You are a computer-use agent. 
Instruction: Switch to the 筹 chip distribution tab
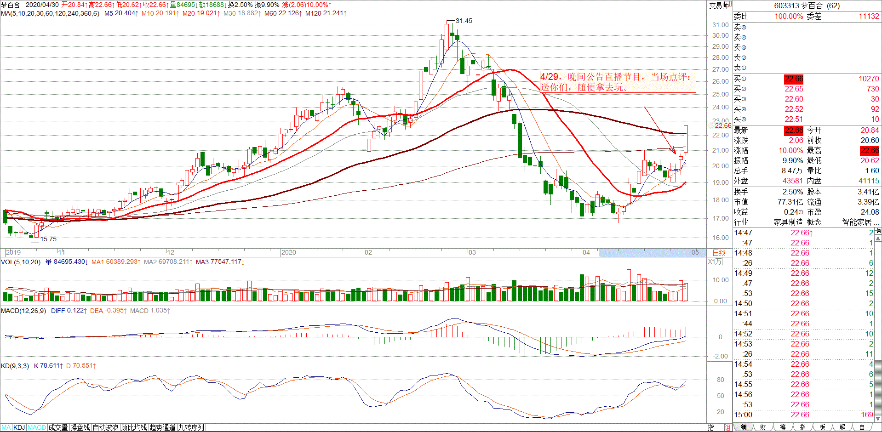(x=783, y=427)
